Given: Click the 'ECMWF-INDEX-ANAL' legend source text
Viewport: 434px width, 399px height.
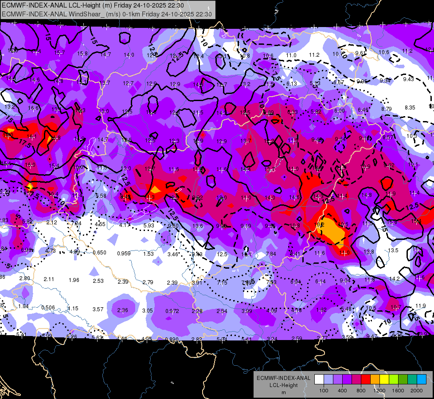Looking at the screenshot, I should (284, 378).
